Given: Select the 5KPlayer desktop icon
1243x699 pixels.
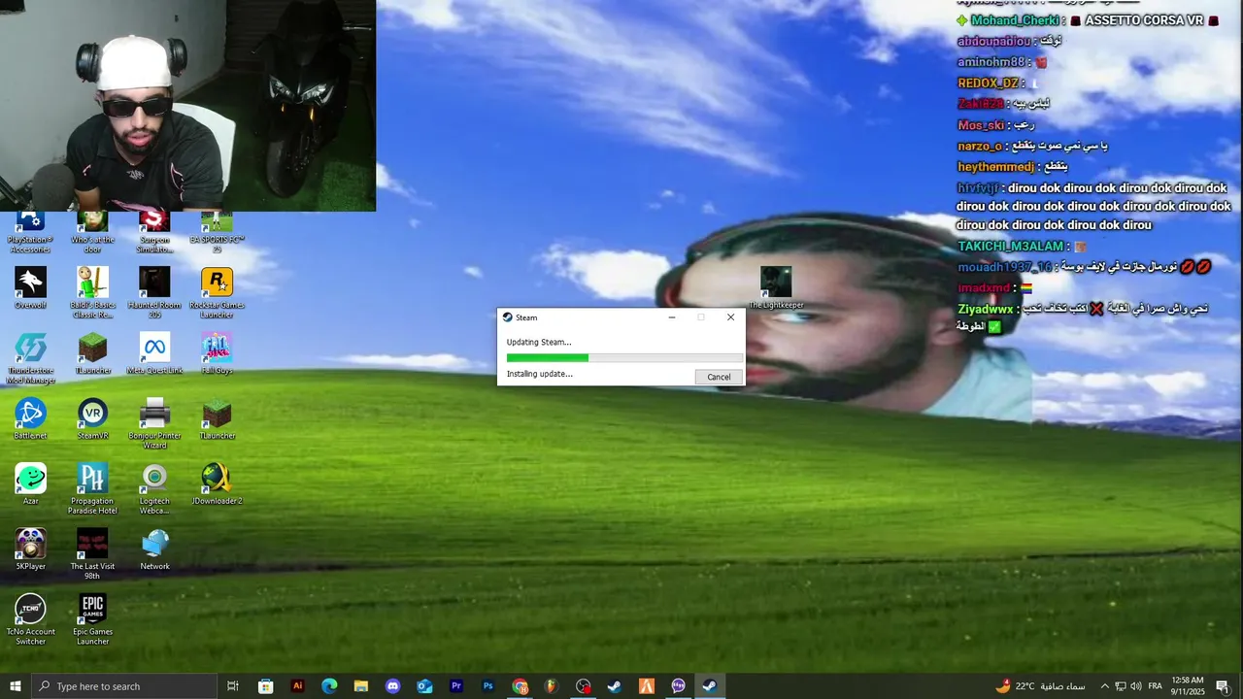Looking at the screenshot, I should click(30, 549).
